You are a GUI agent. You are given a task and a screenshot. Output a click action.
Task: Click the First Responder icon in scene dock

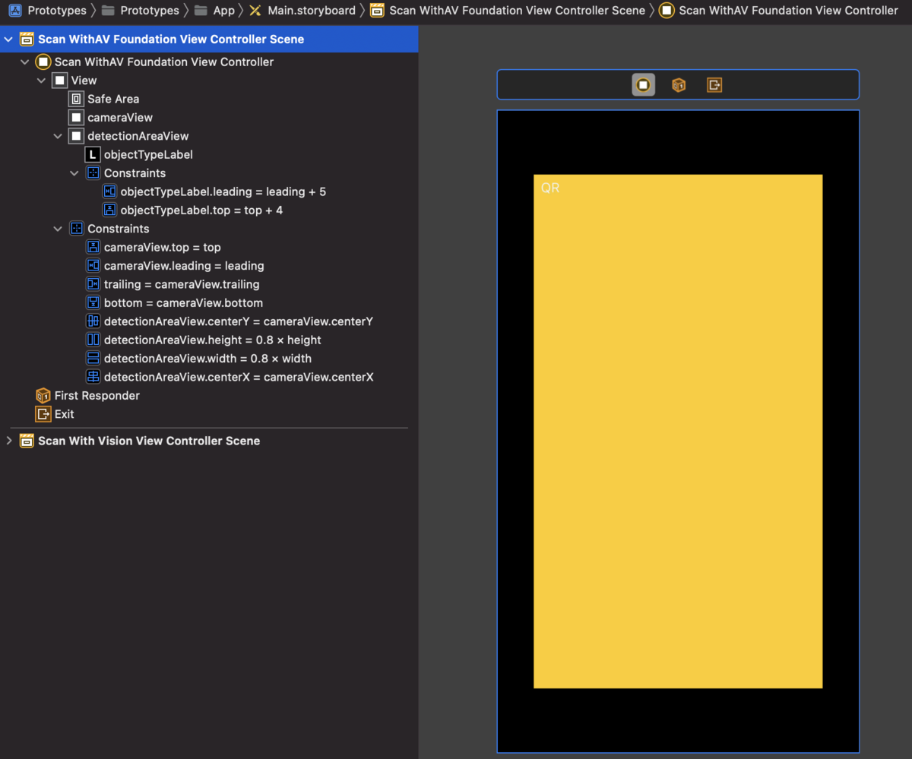pos(679,85)
